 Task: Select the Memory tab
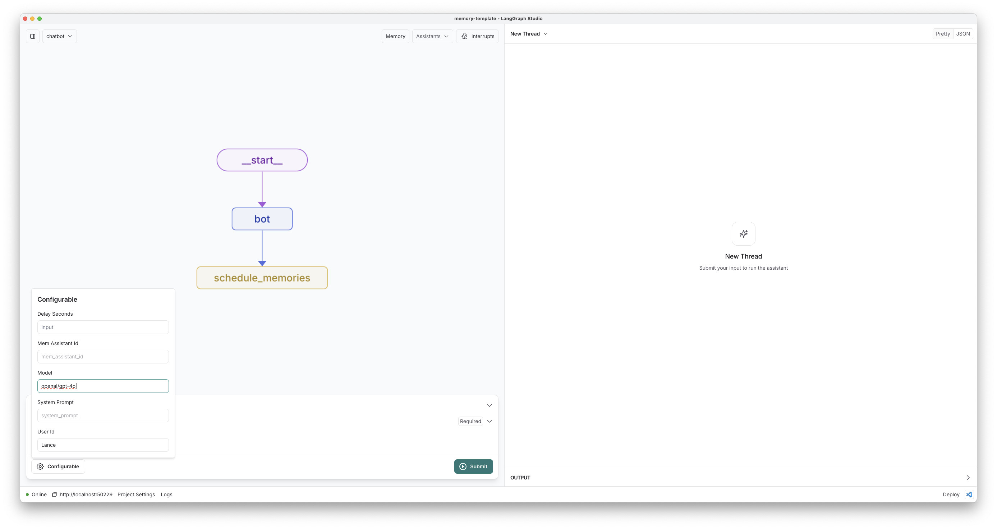coord(396,36)
